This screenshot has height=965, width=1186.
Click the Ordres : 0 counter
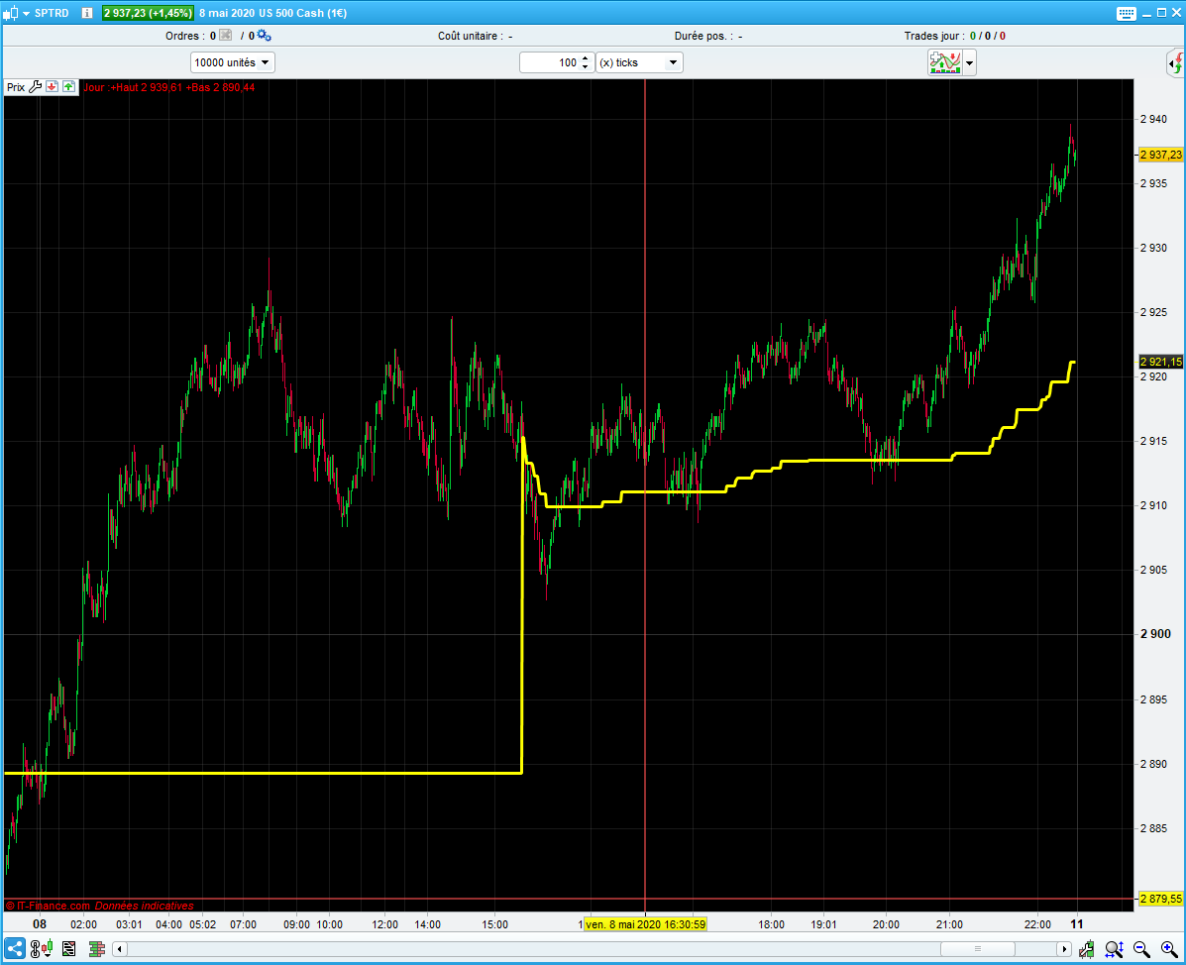pos(190,36)
